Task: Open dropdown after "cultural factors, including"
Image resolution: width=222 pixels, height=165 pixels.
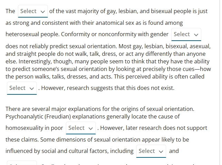Action: click(151, 151)
